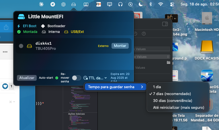219x130 pixels.
Task: Select the gray status dot for disk4s1
Action: coord(21,46)
